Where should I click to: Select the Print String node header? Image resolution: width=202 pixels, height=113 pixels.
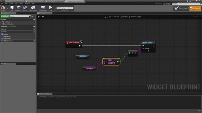[148, 43]
